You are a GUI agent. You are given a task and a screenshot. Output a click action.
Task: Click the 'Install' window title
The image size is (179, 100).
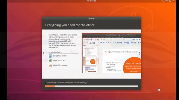[x=91, y=19]
